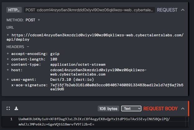
Task: Click the base64 request body text
Action: coord(94,122)
